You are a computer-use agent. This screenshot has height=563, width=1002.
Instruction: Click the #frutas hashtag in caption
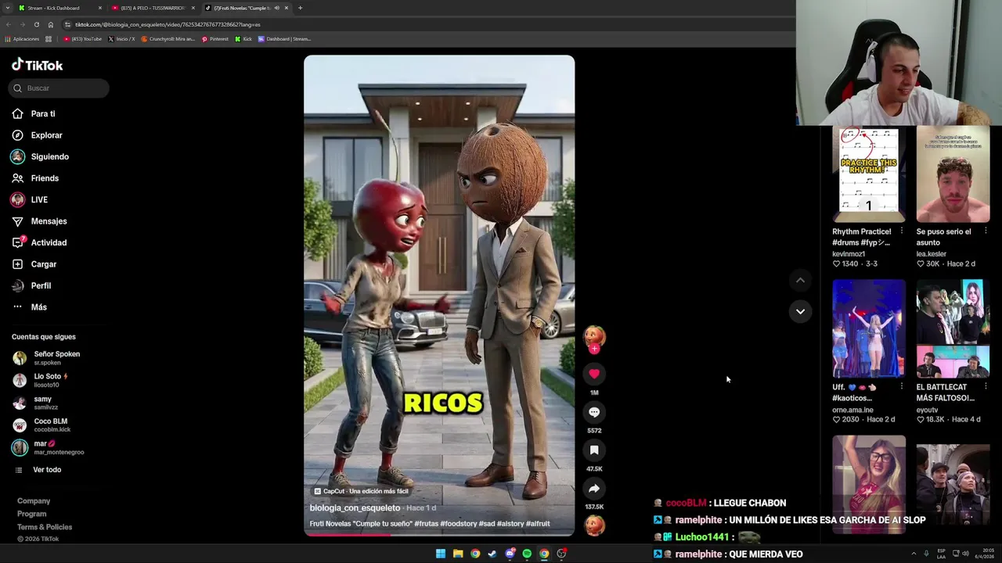[426, 524]
